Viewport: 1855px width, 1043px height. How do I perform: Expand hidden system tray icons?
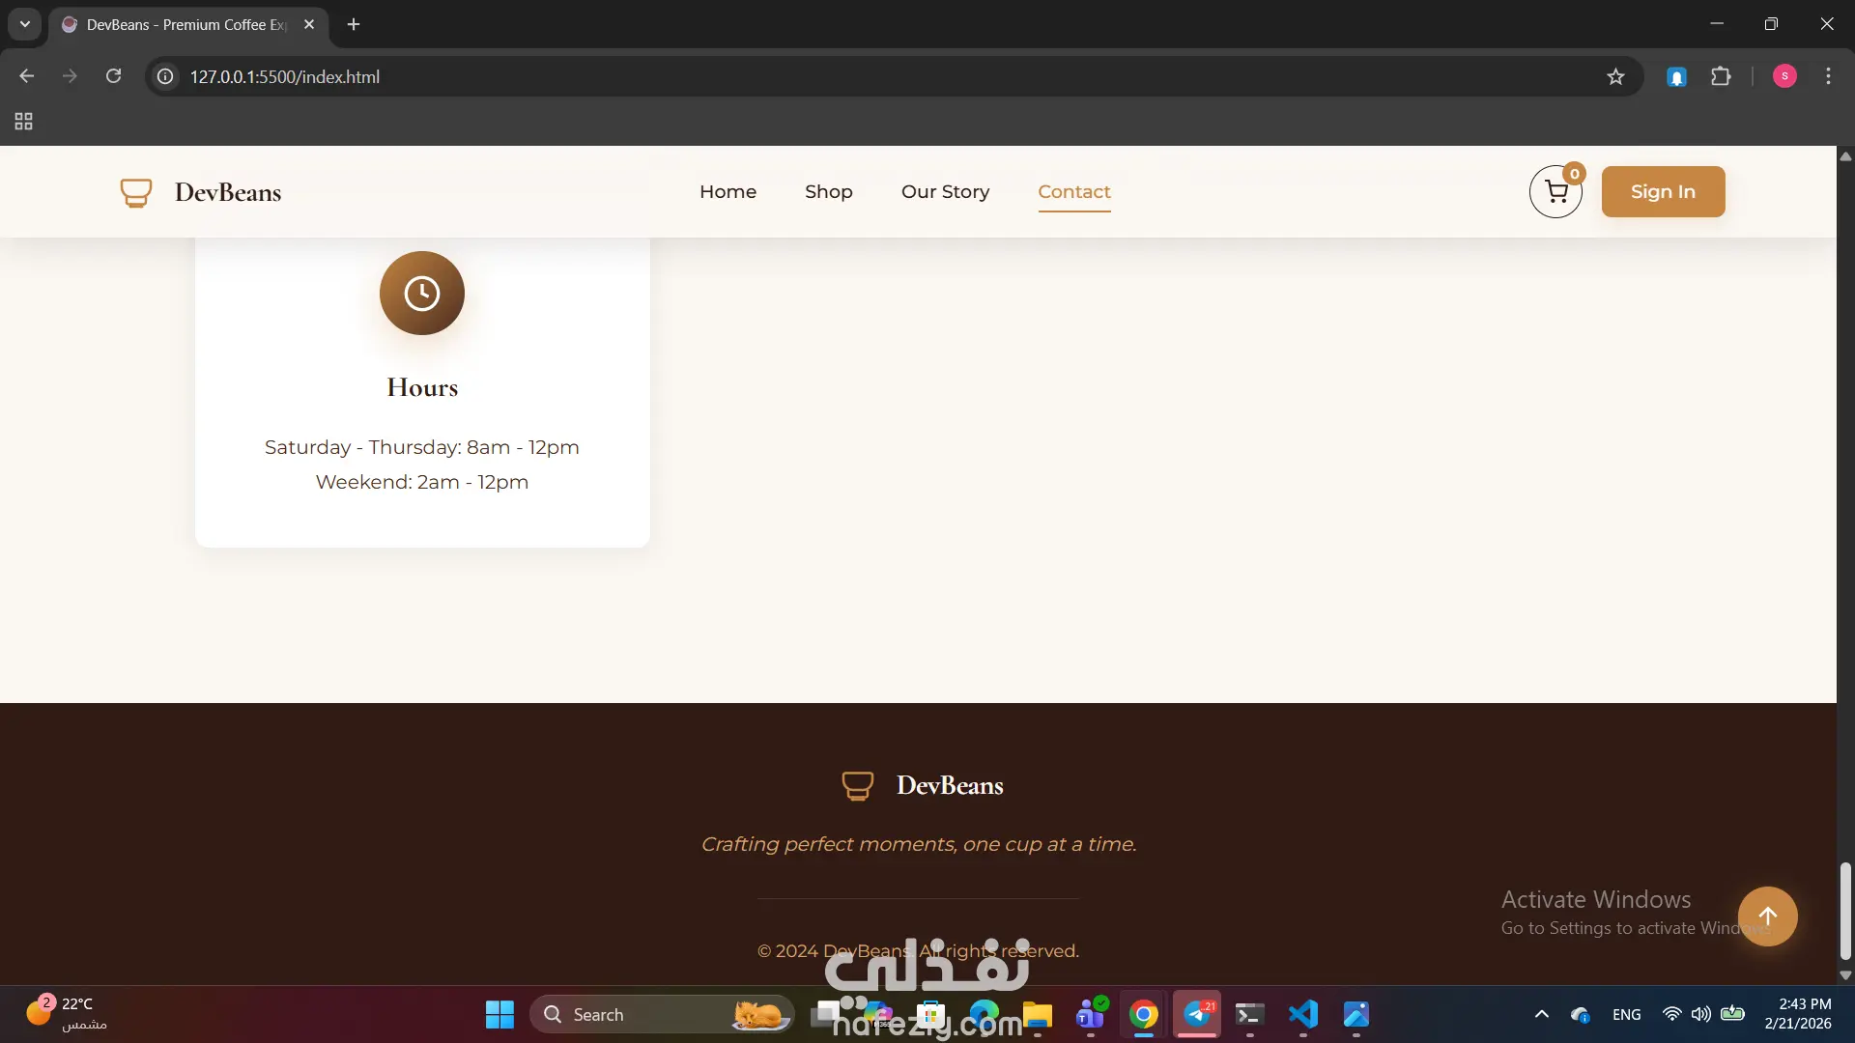pyautogui.click(x=1542, y=1014)
